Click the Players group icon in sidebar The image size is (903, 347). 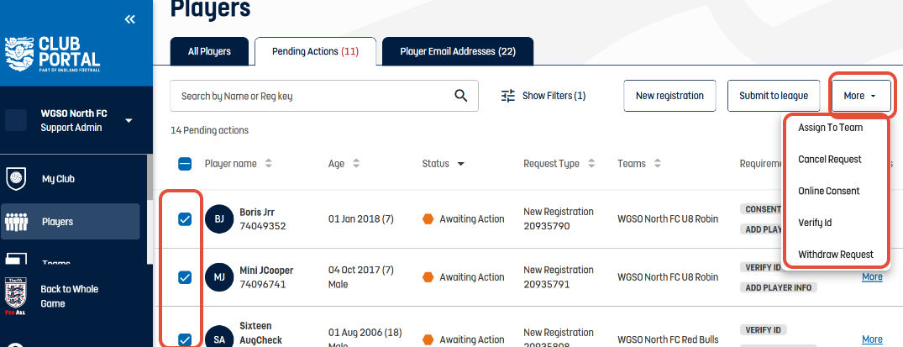16,222
